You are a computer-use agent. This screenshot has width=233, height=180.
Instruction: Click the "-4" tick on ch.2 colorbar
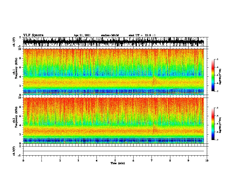(x=217, y=116)
